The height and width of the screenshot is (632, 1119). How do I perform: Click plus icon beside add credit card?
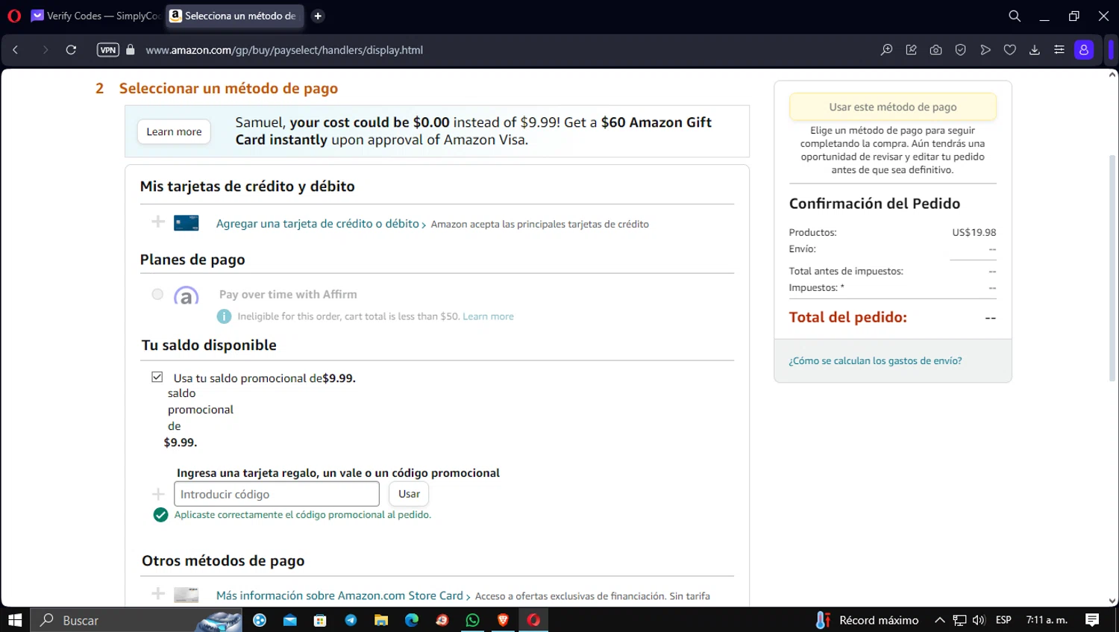(x=158, y=222)
